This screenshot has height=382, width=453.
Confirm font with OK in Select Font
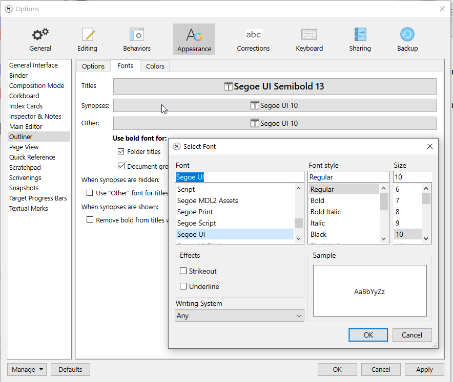368,335
